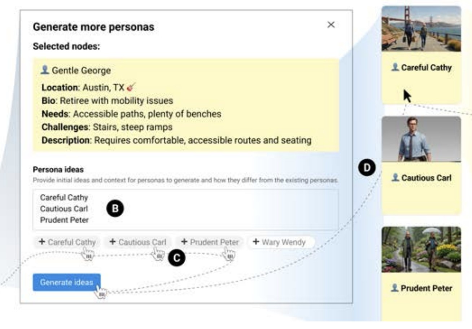Click the Generate ideas button
The width and height of the screenshot is (472, 329).
pos(66,282)
